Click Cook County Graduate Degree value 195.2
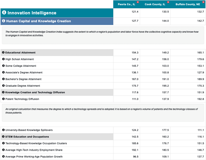This screenshot has height=160, width=206. point(165,86)
